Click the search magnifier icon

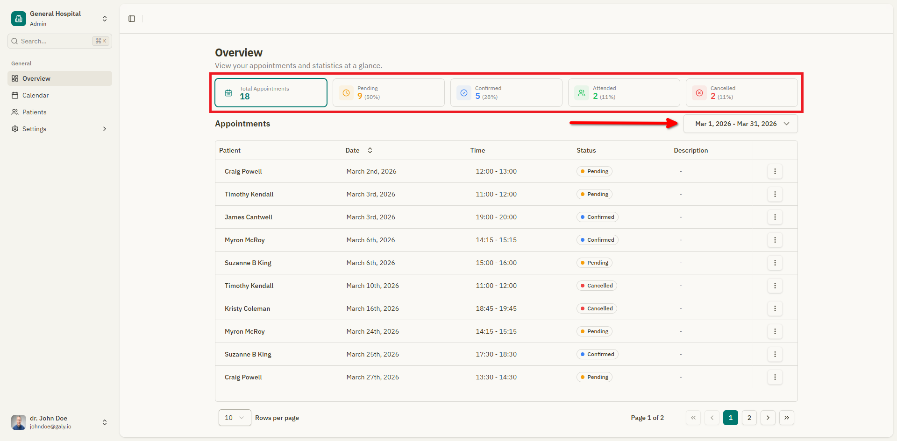click(x=14, y=41)
